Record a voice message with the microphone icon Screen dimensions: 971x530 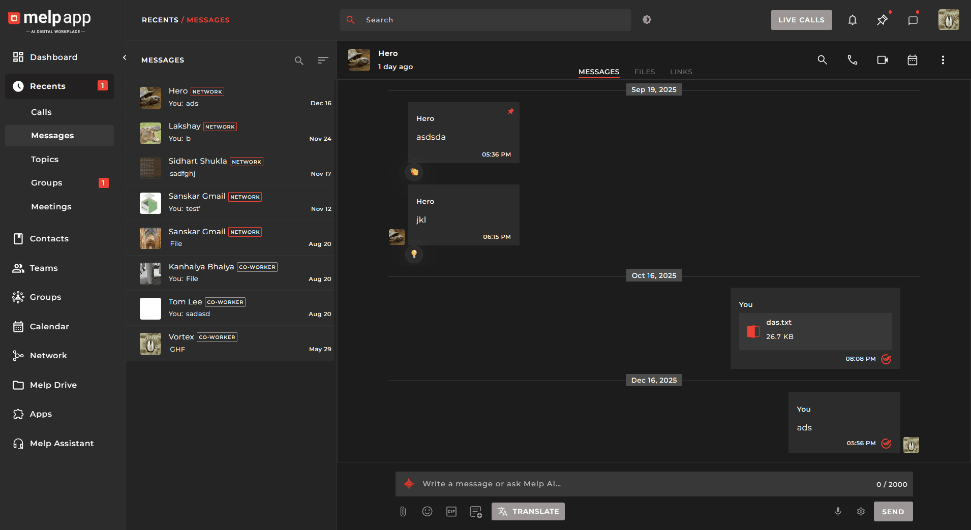coord(837,512)
